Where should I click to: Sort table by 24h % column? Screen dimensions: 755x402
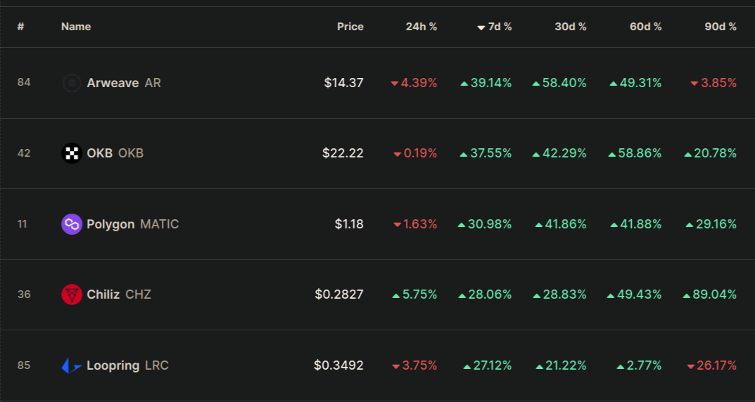coord(421,27)
